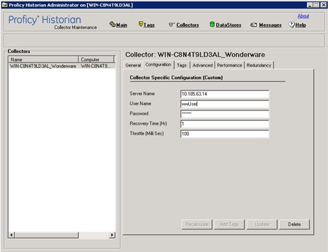This screenshot has height=252, width=328.
Task: Select the Configuration tab
Action: coord(159,65)
